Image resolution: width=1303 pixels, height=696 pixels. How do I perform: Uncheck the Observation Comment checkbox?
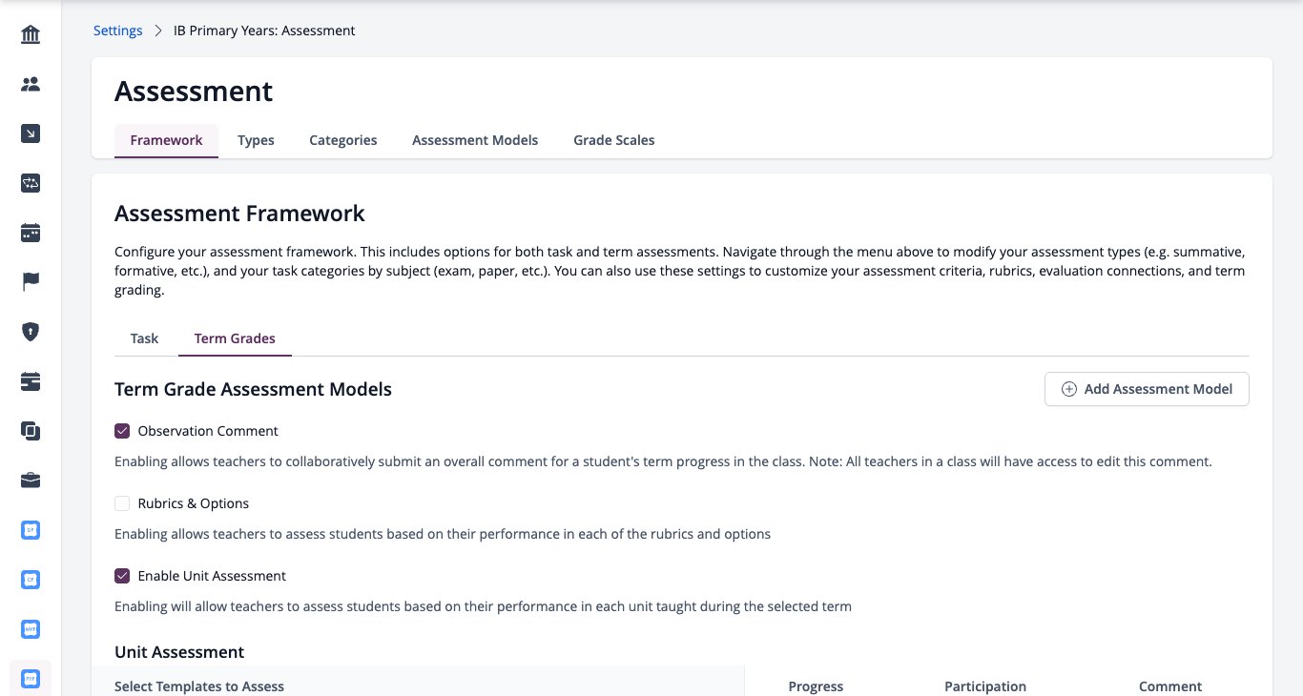(x=122, y=431)
